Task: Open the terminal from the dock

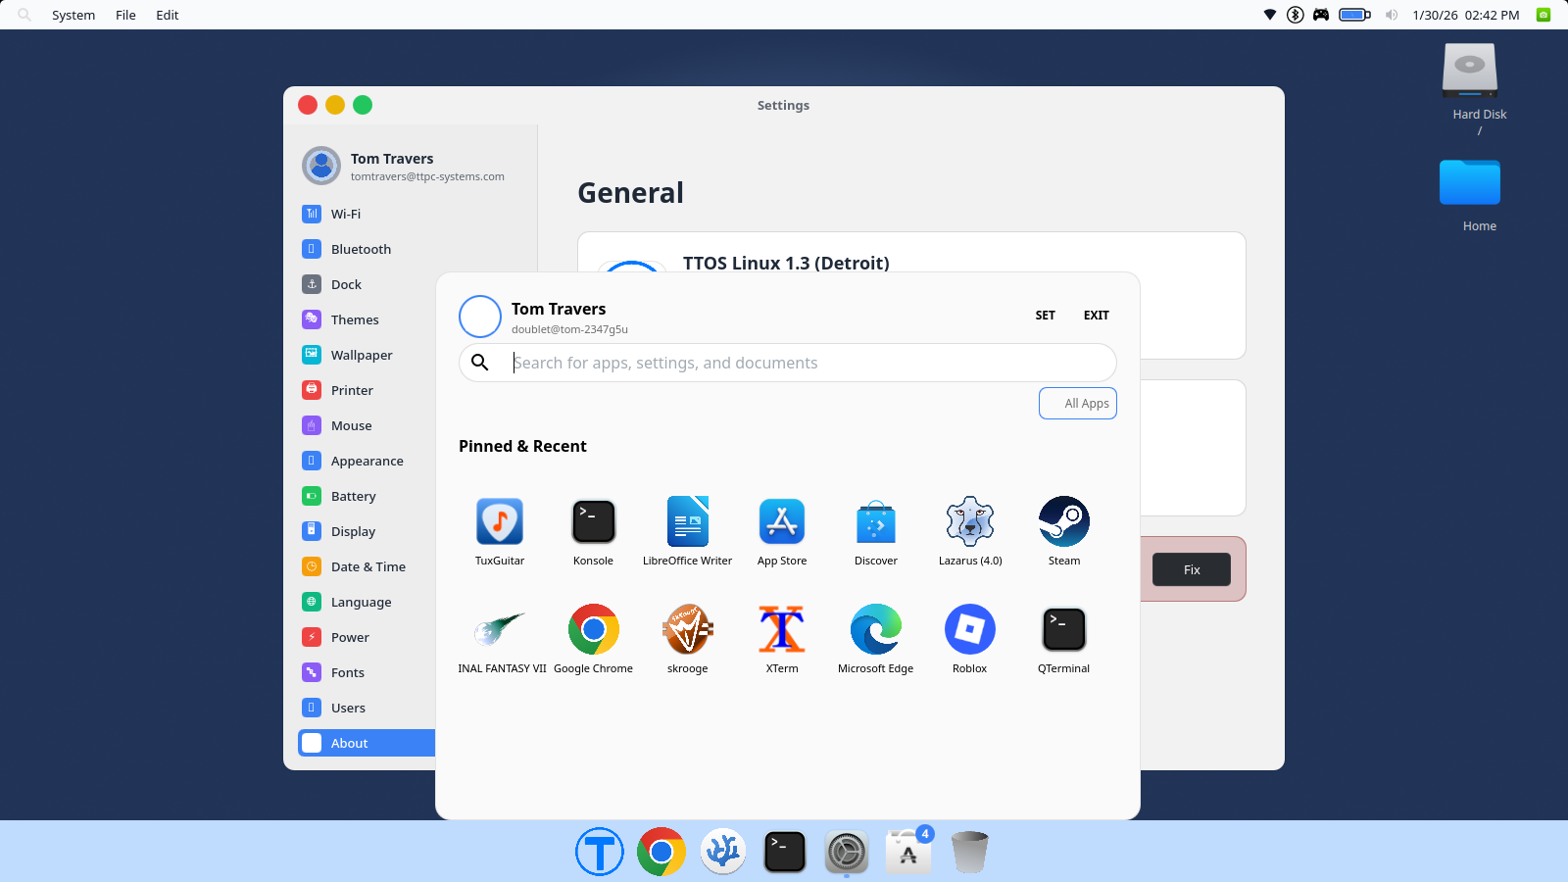Action: [785, 852]
